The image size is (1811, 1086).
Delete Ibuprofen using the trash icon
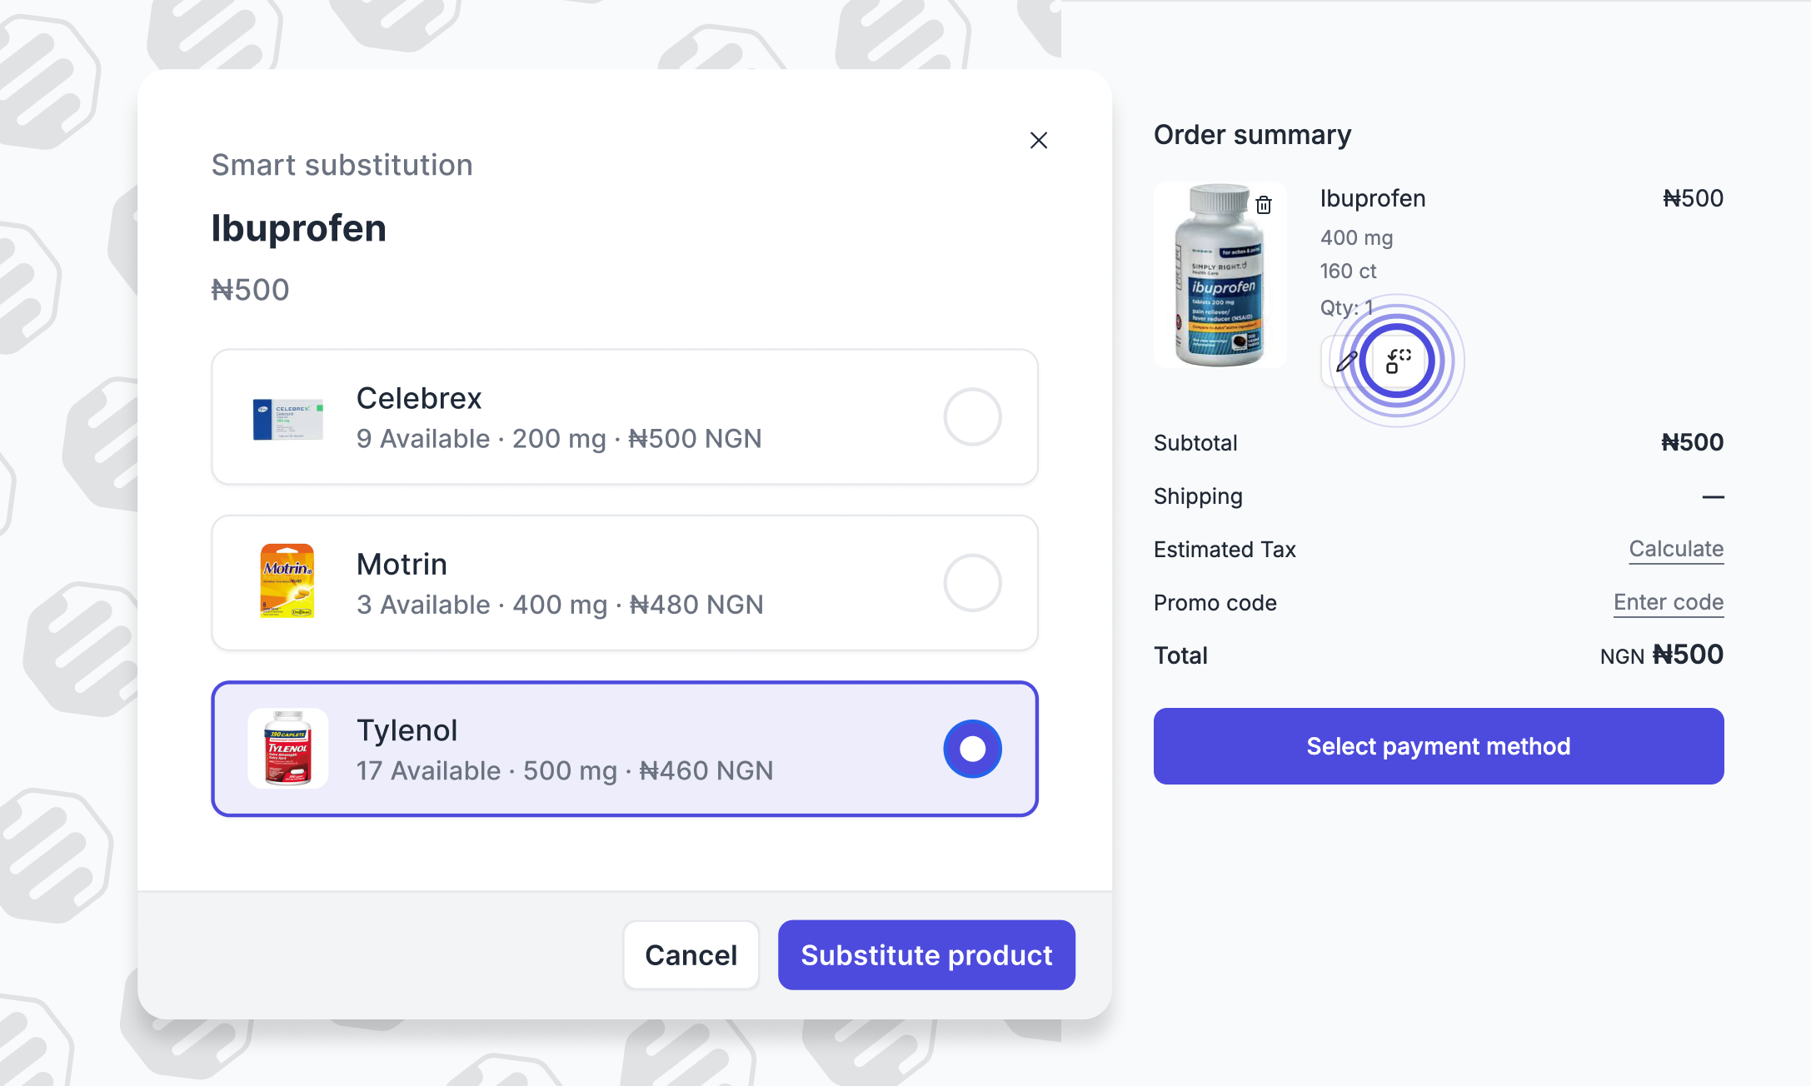point(1264,205)
